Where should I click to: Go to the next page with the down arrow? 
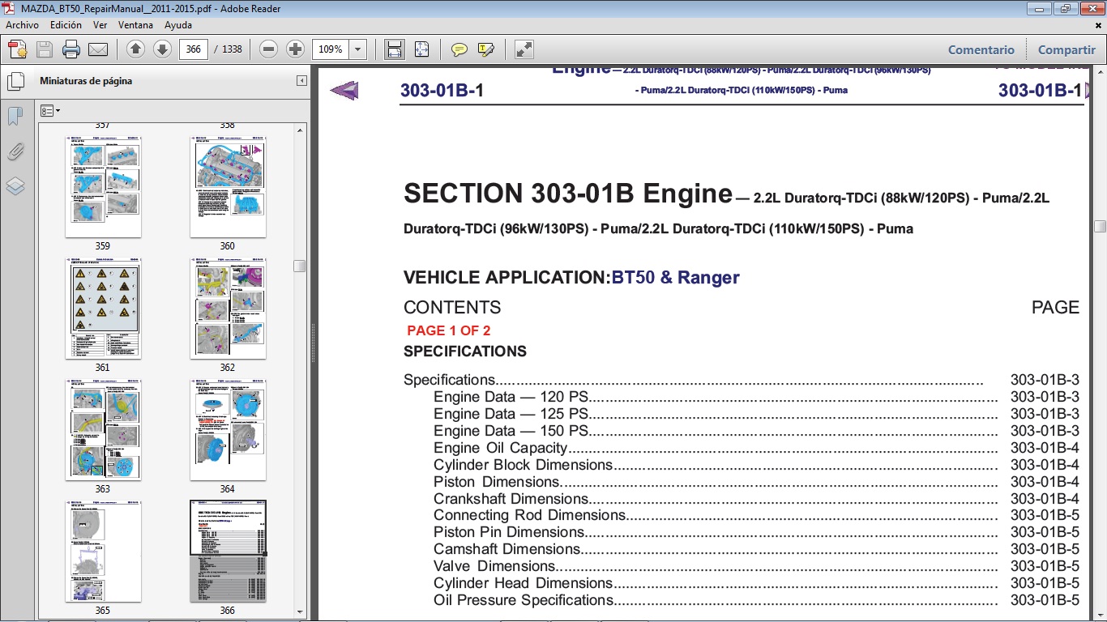[162, 49]
